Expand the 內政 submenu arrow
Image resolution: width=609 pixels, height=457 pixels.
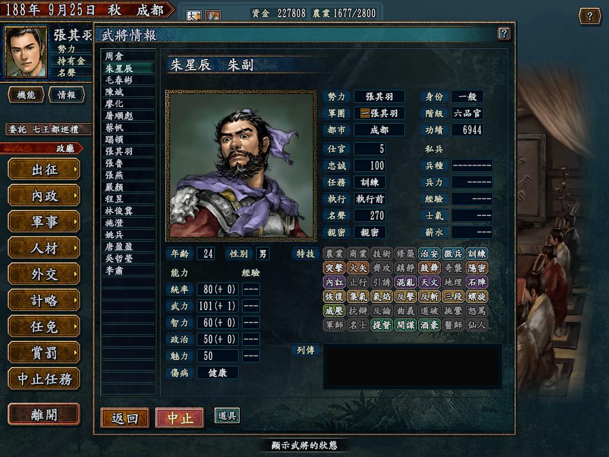(76, 196)
